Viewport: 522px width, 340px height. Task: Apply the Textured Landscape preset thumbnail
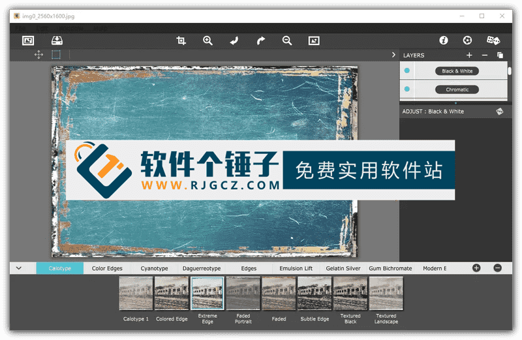(386, 293)
